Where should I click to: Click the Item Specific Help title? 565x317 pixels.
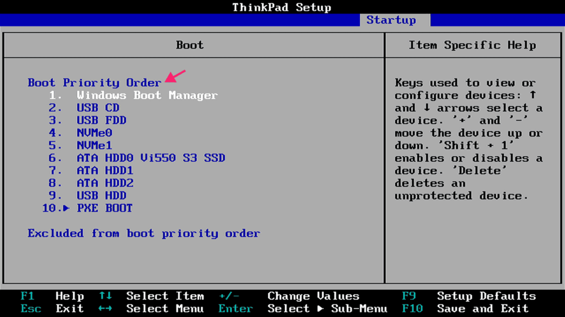(472, 45)
